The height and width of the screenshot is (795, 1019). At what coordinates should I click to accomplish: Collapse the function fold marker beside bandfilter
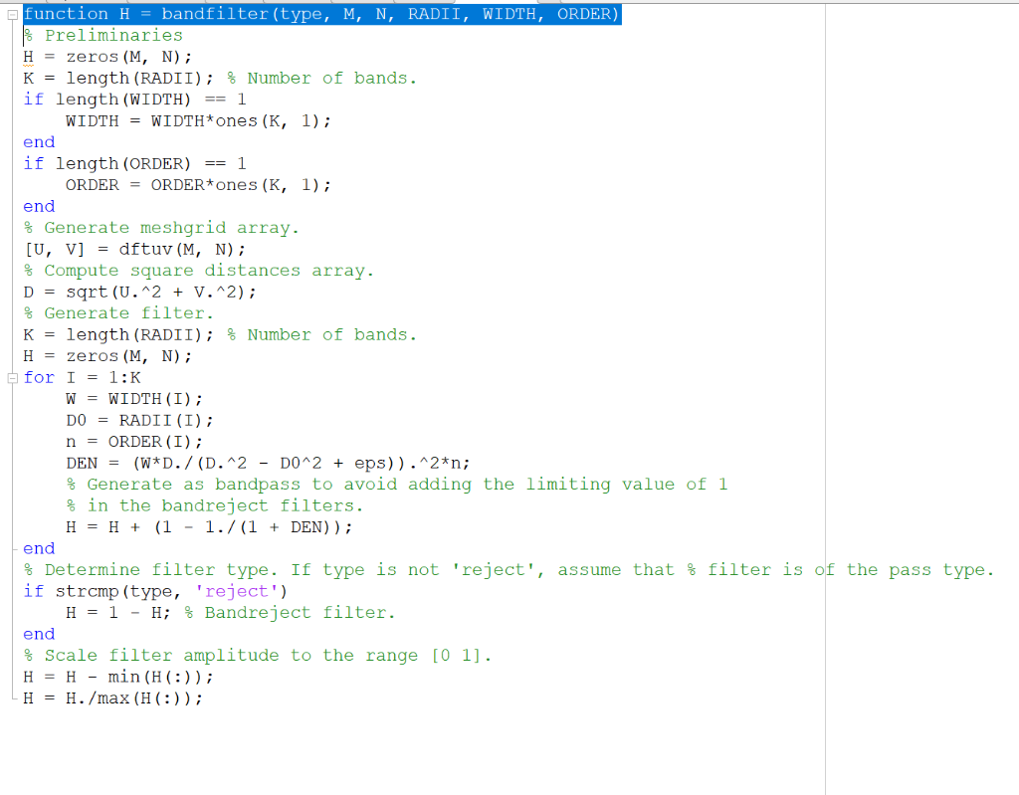click(10, 14)
